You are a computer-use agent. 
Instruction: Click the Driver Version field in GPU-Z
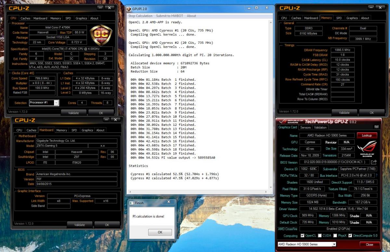[x=338, y=209]
